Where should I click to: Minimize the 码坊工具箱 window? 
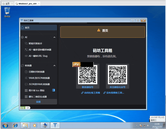(x=133, y=21)
